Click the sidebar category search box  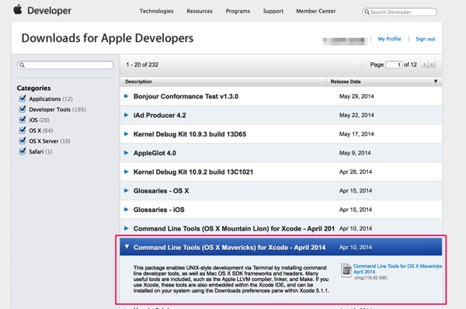pyautogui.click(x=65, y=65)
